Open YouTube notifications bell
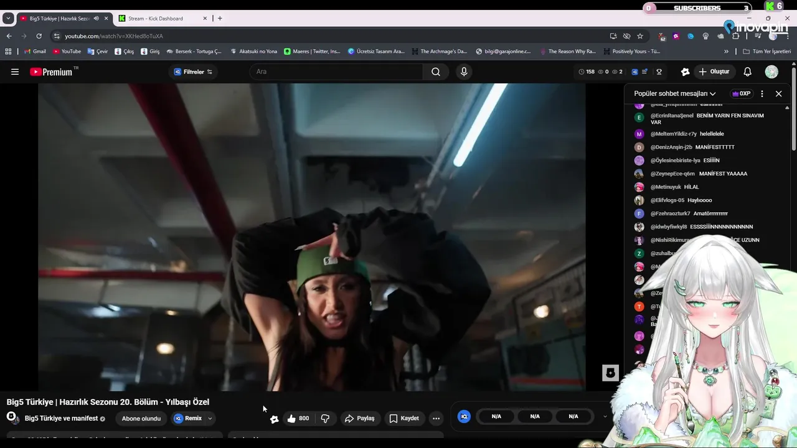797x448 pixels. point(748,72)
